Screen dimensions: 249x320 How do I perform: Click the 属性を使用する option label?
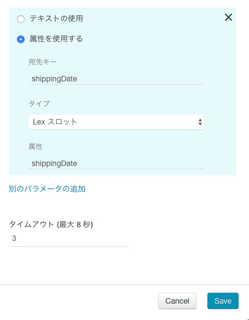pos(56,39)
